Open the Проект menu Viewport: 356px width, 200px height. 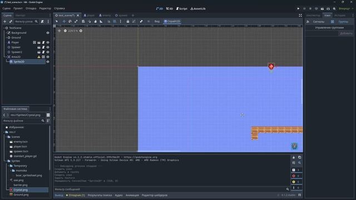(x=18, y=8)
